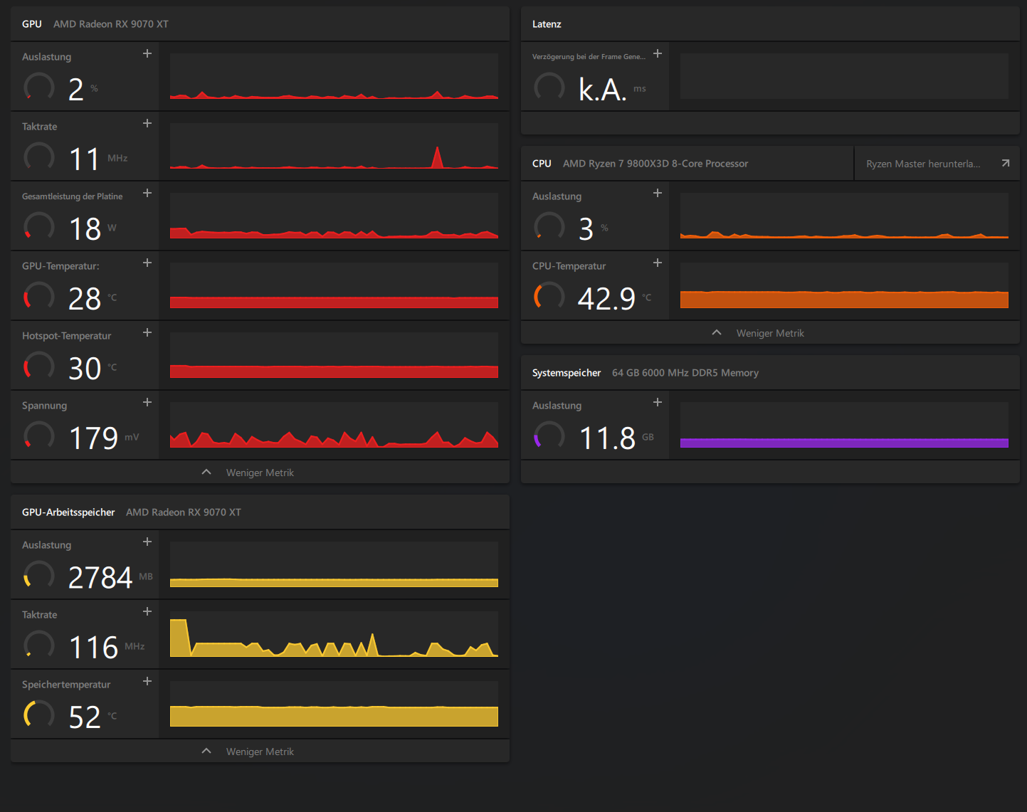Click the Systemspeicher purple usage graph
This screenshot has height=812, width=1027.
(844, 425)
